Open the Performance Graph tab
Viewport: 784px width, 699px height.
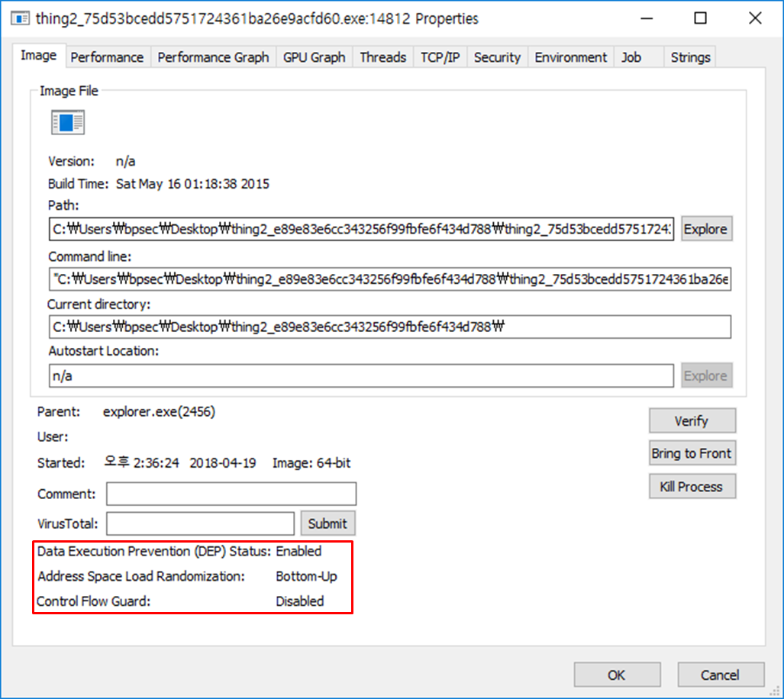coord(213,57)
